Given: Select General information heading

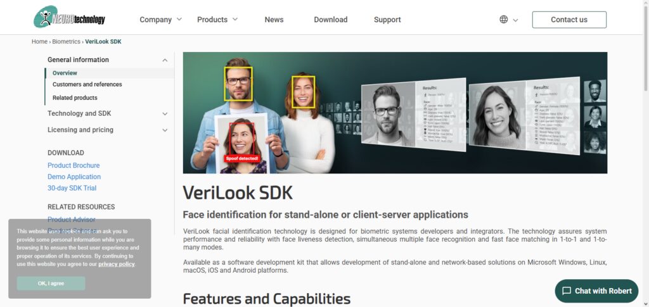Looking at the screenshot, I should pyautogui.click(x=78, y=60).
